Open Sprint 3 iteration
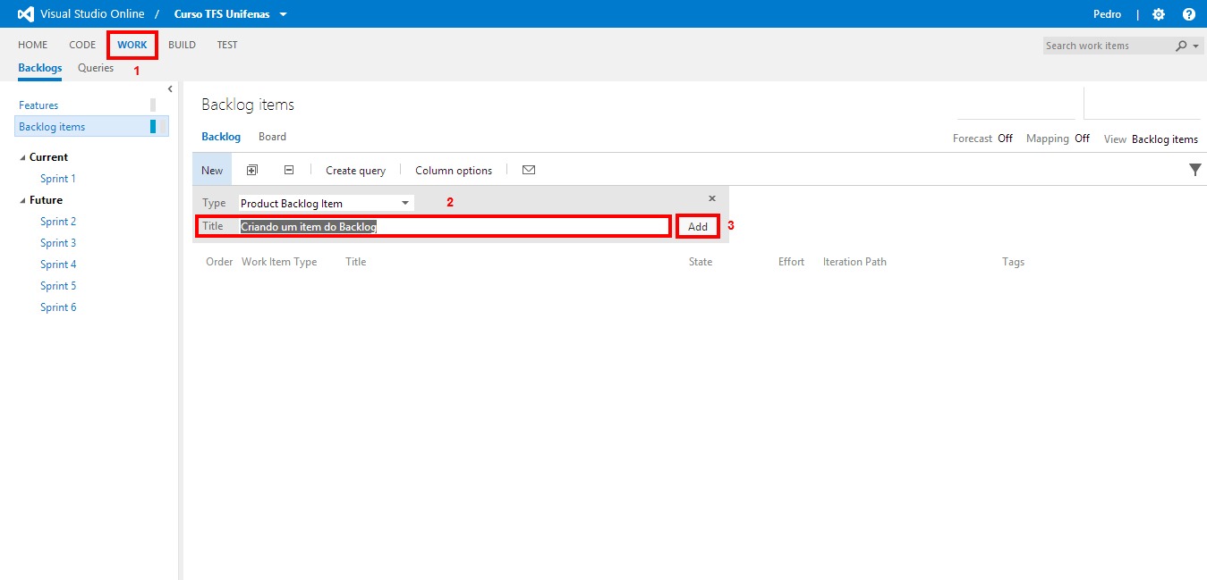 click(58, 243)
